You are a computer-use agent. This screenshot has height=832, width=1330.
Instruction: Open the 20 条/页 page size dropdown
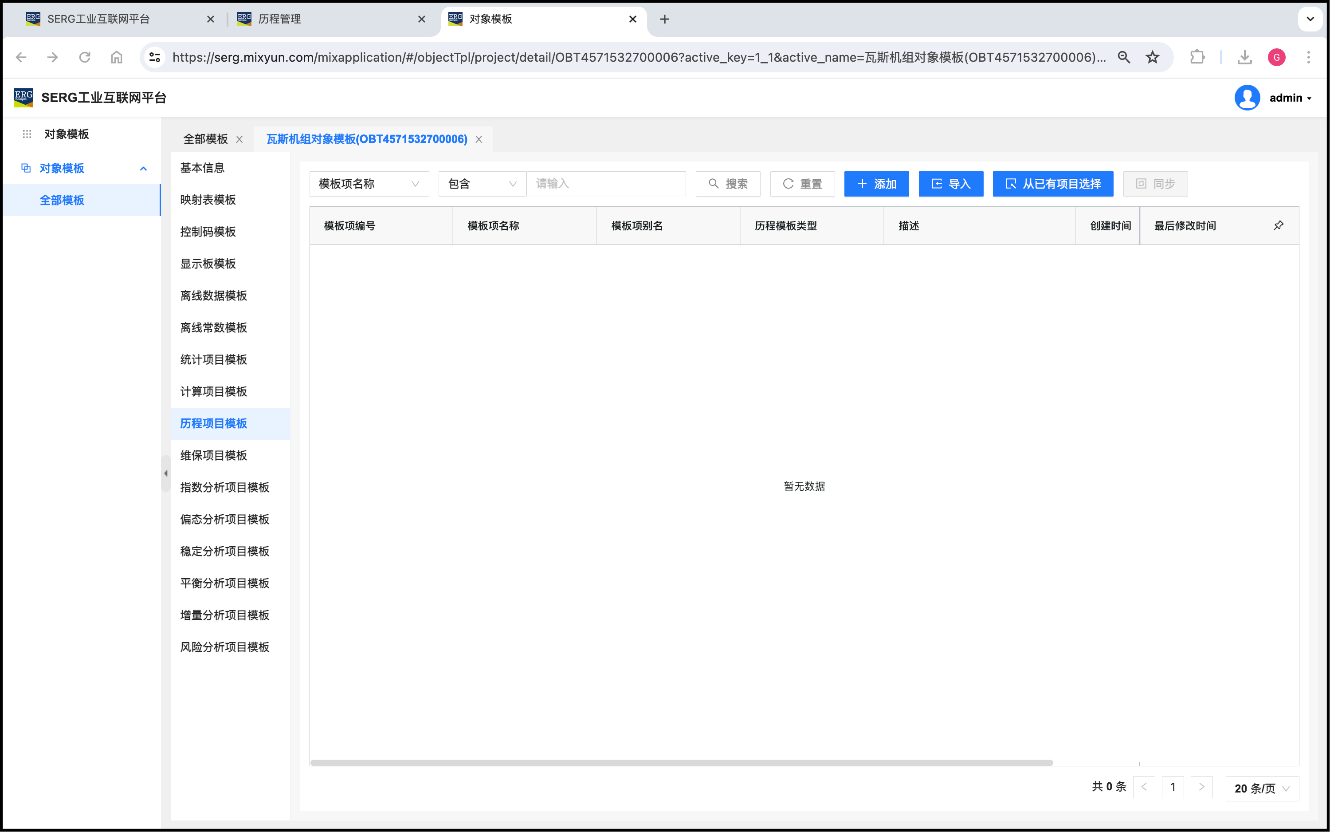coord(1262,788)
